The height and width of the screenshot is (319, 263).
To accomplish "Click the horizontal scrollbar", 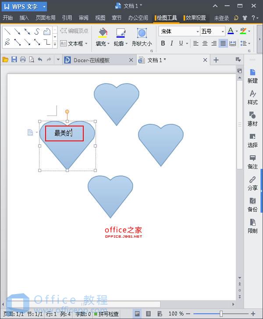I will pos(84,305).
